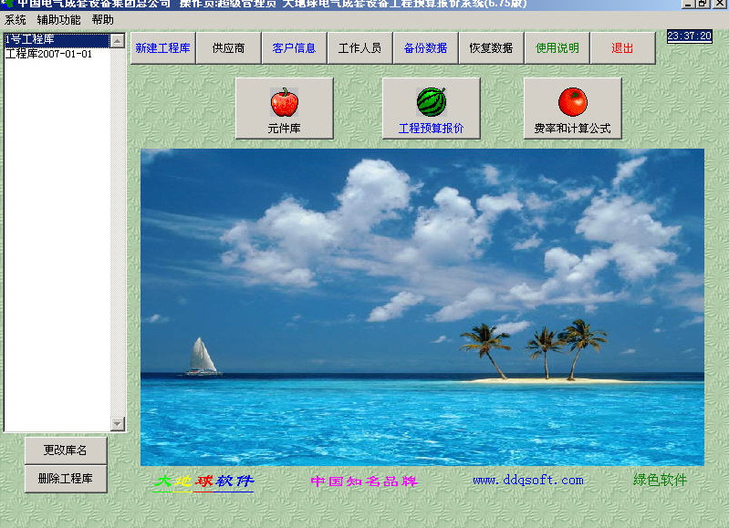
Task: Restore down the application window
Action: click(x=703, y=4)
